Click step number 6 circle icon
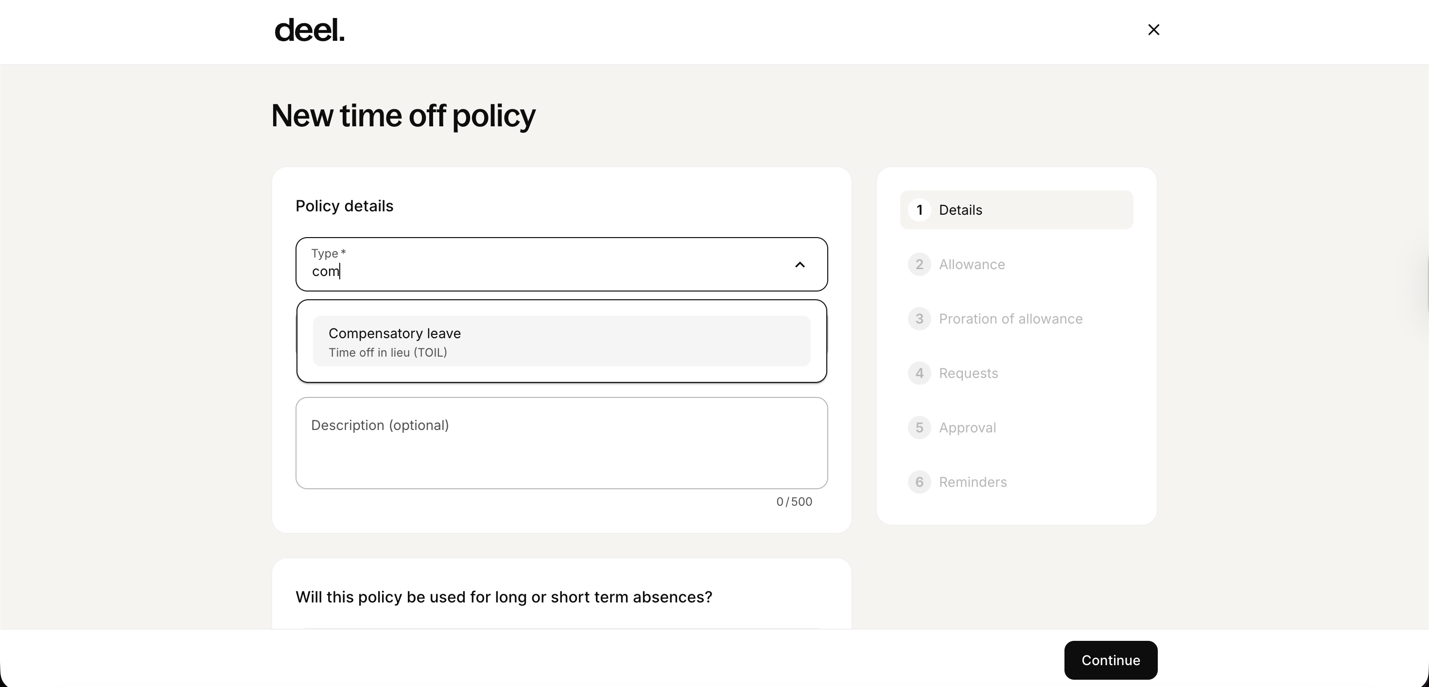The width and height of the screenshot is (1429, 687). [x=919, y=482]
